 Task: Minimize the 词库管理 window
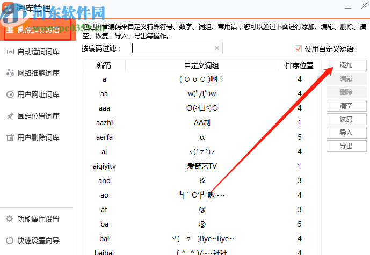click(348, 7)
